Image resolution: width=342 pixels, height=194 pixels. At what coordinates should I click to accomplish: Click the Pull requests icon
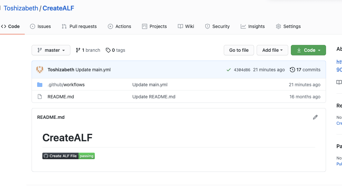(64, 26)
